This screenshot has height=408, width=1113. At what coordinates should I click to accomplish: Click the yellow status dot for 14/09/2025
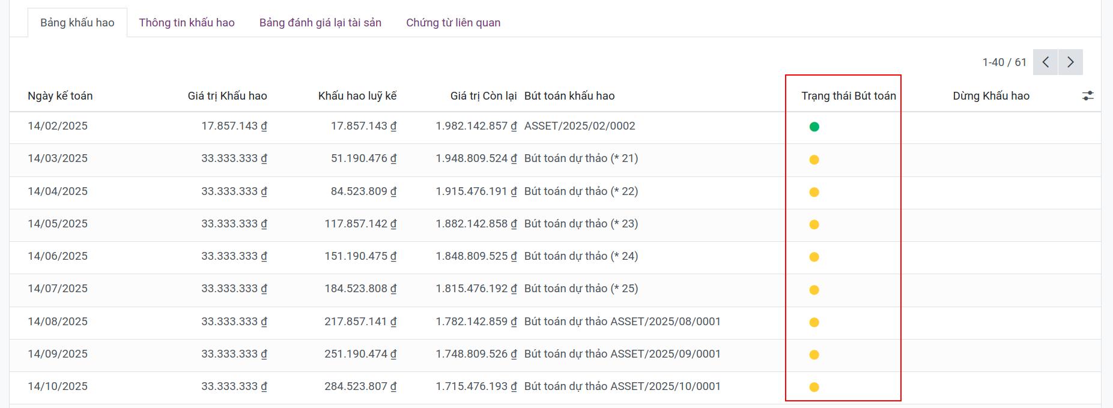coord(814,355)
